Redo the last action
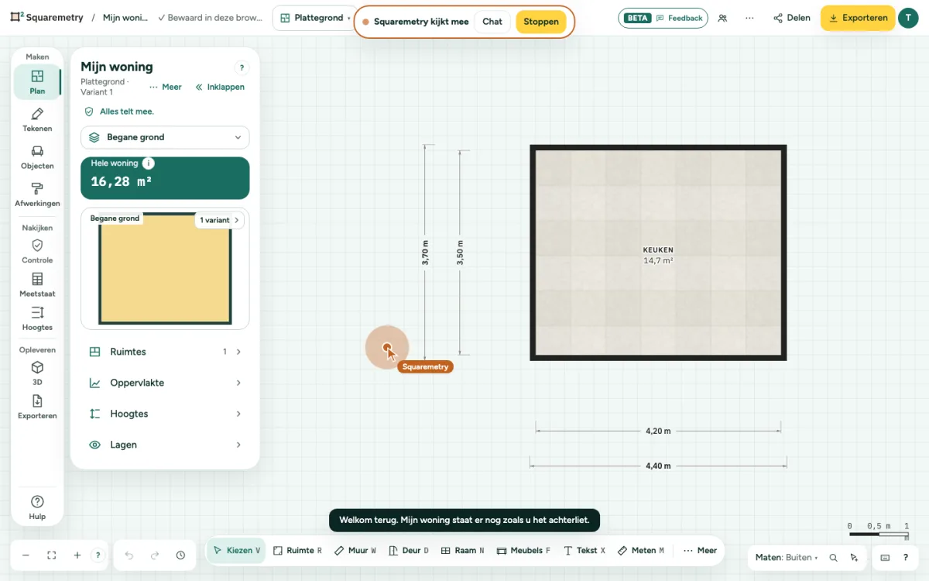 tap(155, 555)
